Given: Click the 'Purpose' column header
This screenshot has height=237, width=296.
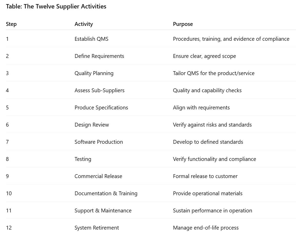Looking at the screenshot, I should point(183,24).
